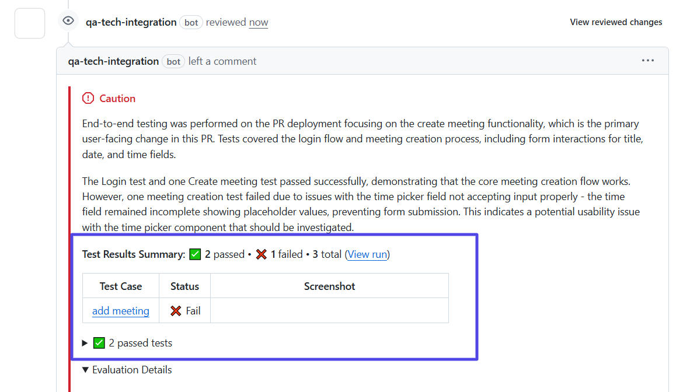
Task: Open the 'View run' link
Action: pos(367,254)
